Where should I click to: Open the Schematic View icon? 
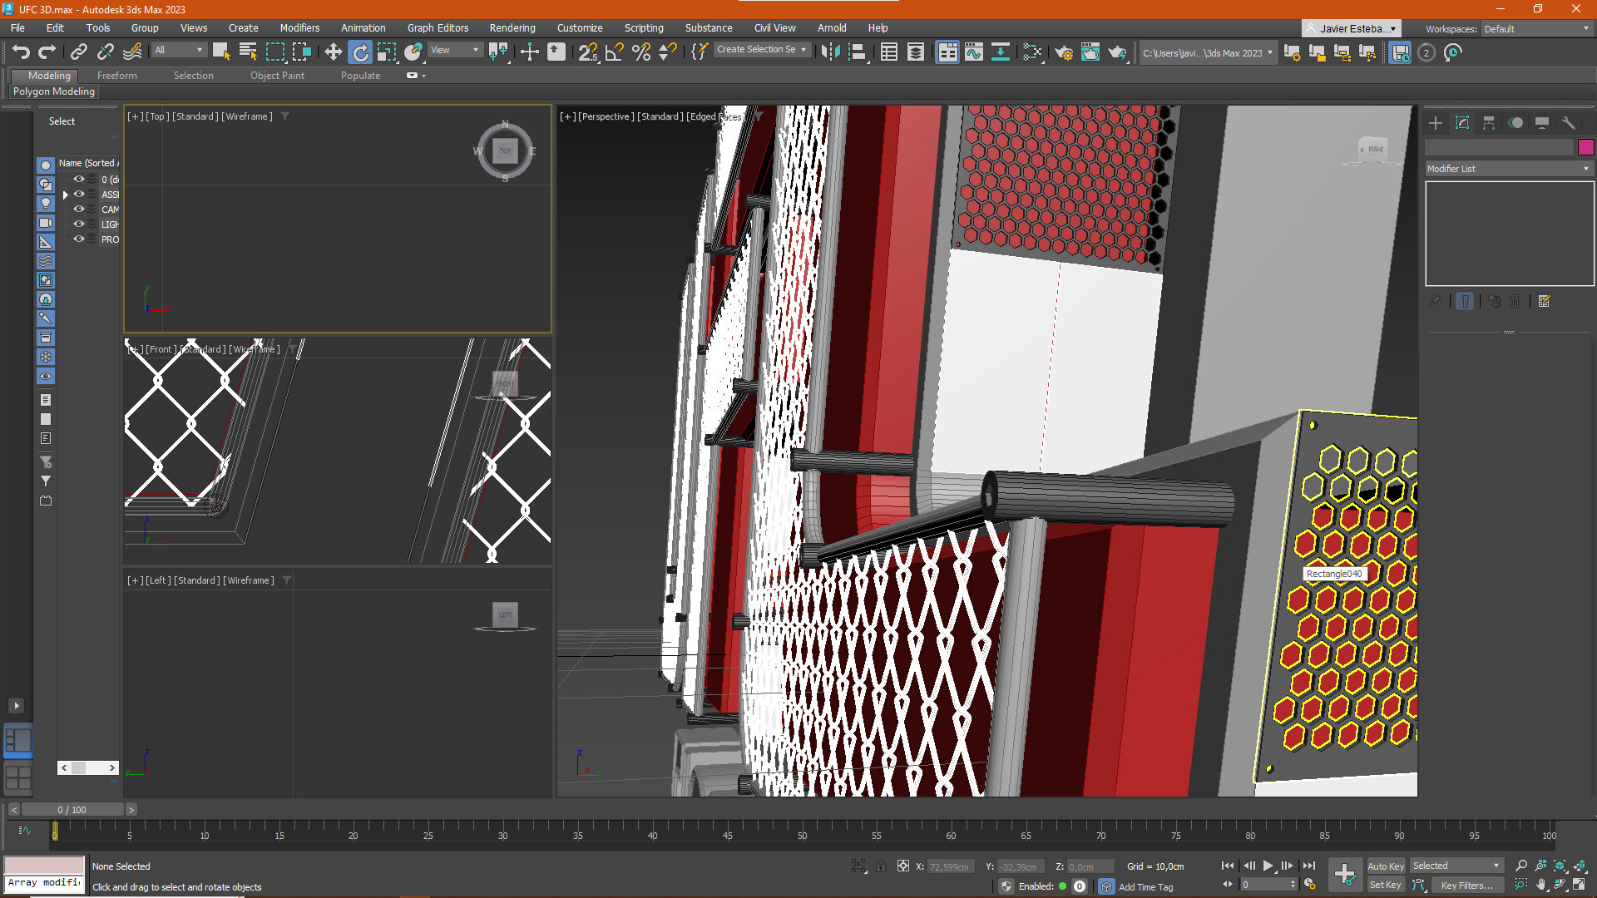click(x=1000, y=52)
